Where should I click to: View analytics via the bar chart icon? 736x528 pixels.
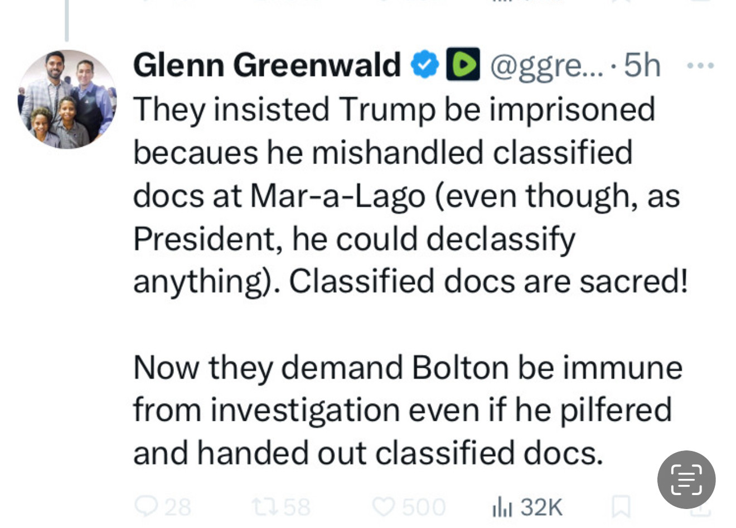coord(502,507)
